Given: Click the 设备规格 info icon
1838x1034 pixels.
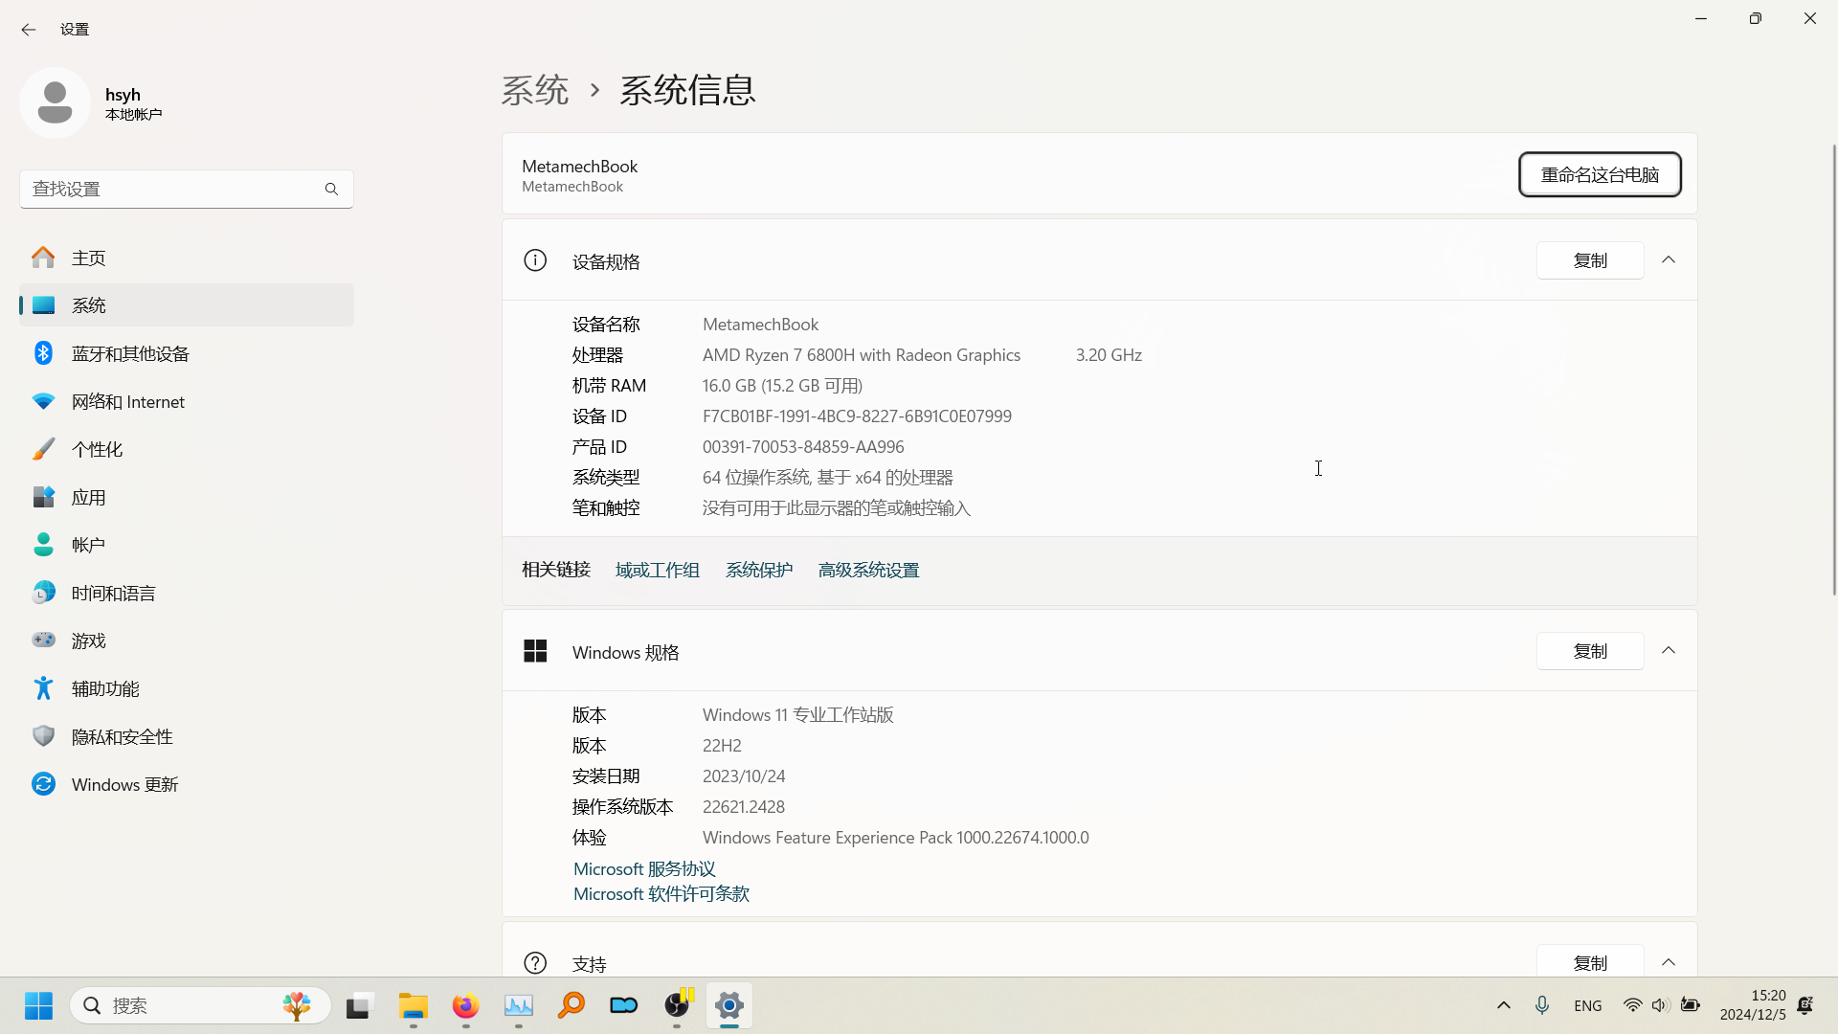Looking at the screenshot, I should tap(535, 260).
